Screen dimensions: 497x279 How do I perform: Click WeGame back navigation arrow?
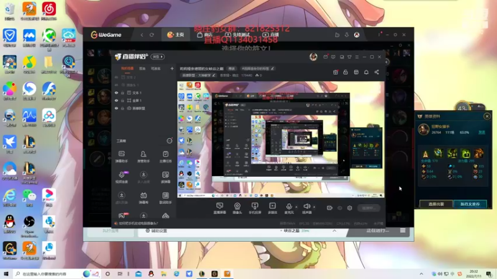[142, 35]
